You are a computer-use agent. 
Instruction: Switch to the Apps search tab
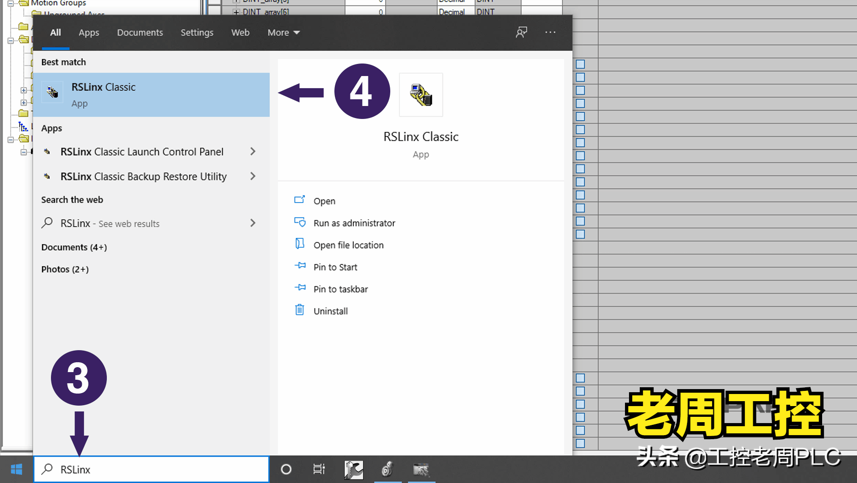(89, 33)
